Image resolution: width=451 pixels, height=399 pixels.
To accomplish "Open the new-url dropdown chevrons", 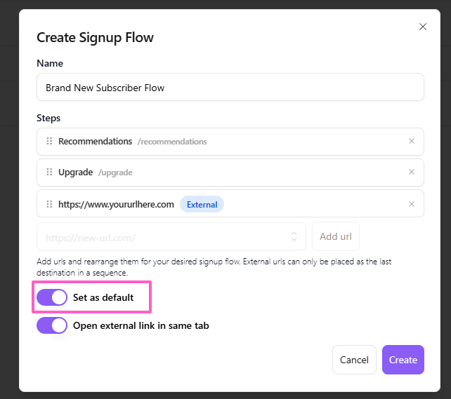I will point(294,237).
